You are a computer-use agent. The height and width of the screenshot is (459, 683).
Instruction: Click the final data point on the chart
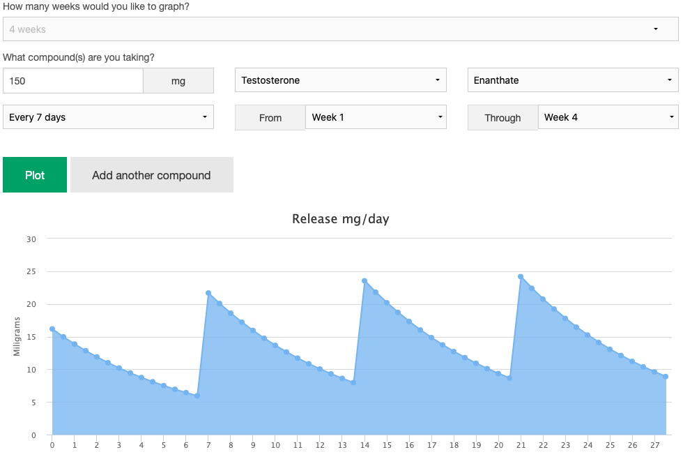click(666, 377)
